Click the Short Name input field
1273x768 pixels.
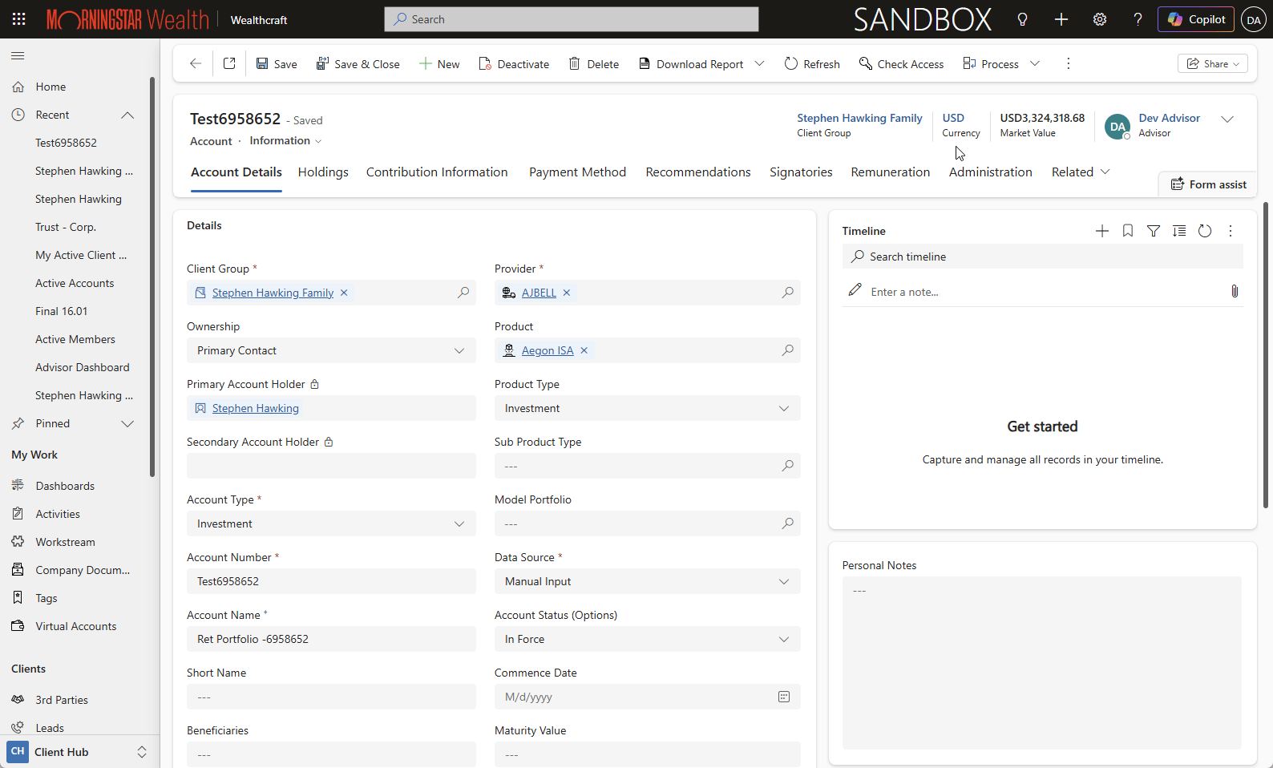pos(331,697)
